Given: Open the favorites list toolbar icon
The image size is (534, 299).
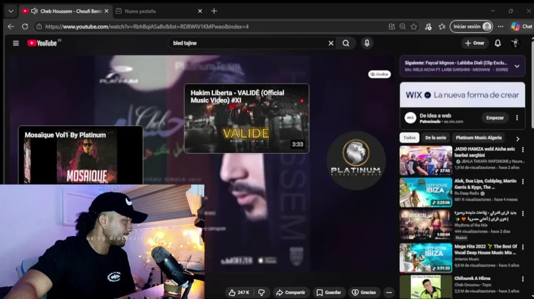Looking at the screenshot, I should [x=442, y=27].
